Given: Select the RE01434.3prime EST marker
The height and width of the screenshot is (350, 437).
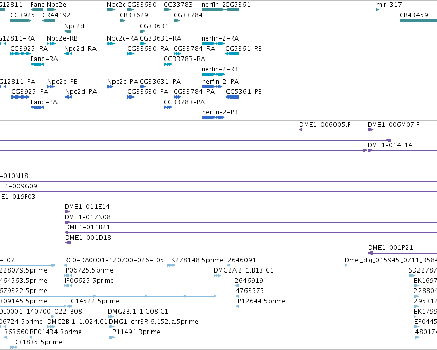Looking at the screenshot, I should click(x=31, y=337).
